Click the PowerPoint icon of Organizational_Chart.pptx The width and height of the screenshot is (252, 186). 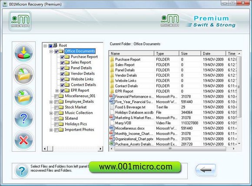pos(112,139)
